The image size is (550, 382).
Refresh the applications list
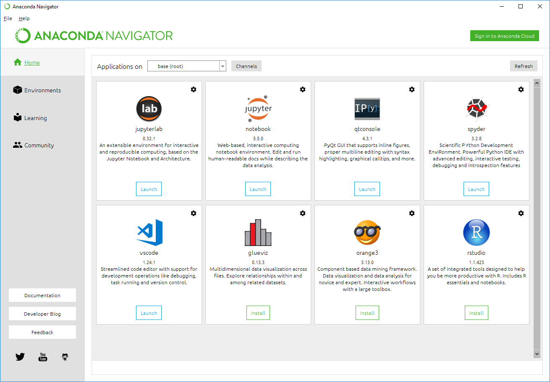pyautogui.click(x=524, y=66)
